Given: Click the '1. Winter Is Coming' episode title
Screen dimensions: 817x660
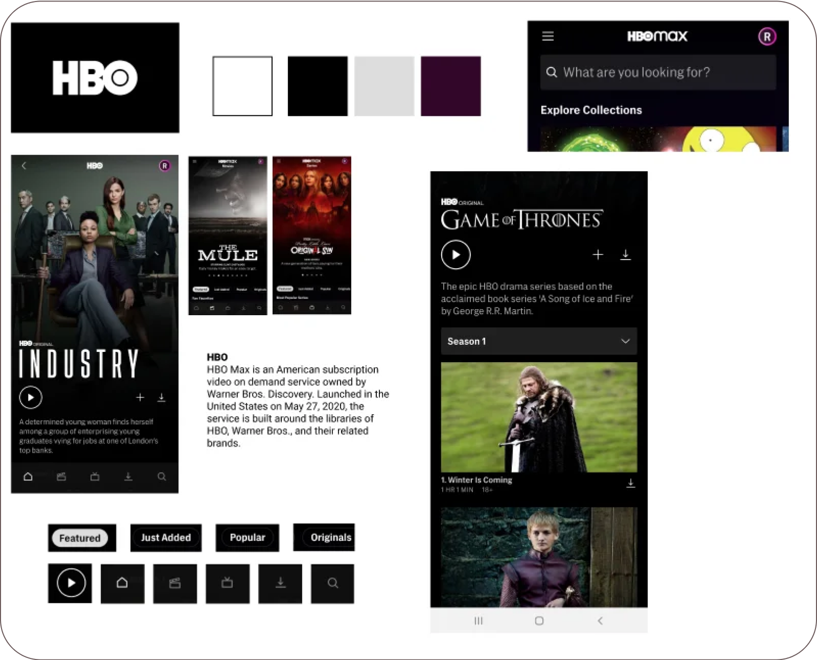Looking at the screenshot, I should click(x=476, y=480).
